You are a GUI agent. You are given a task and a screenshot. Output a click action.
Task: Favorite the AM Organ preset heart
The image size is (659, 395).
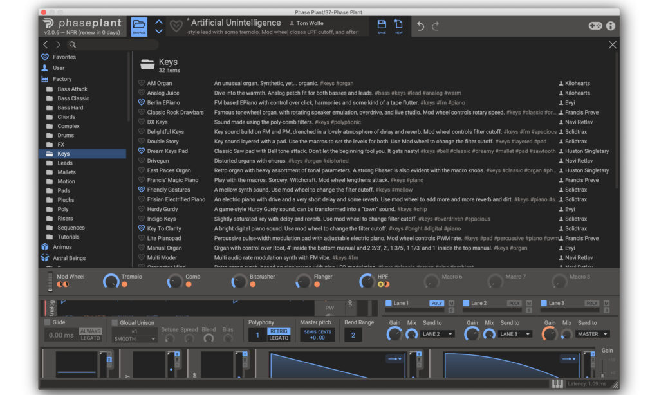click(141, 83)
